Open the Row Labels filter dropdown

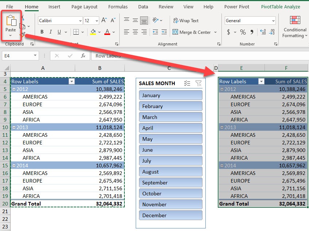coord(73,81)
